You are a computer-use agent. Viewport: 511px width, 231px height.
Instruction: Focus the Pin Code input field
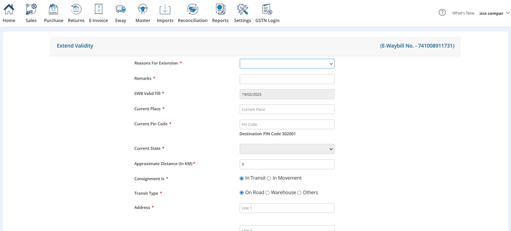point(287,125)
